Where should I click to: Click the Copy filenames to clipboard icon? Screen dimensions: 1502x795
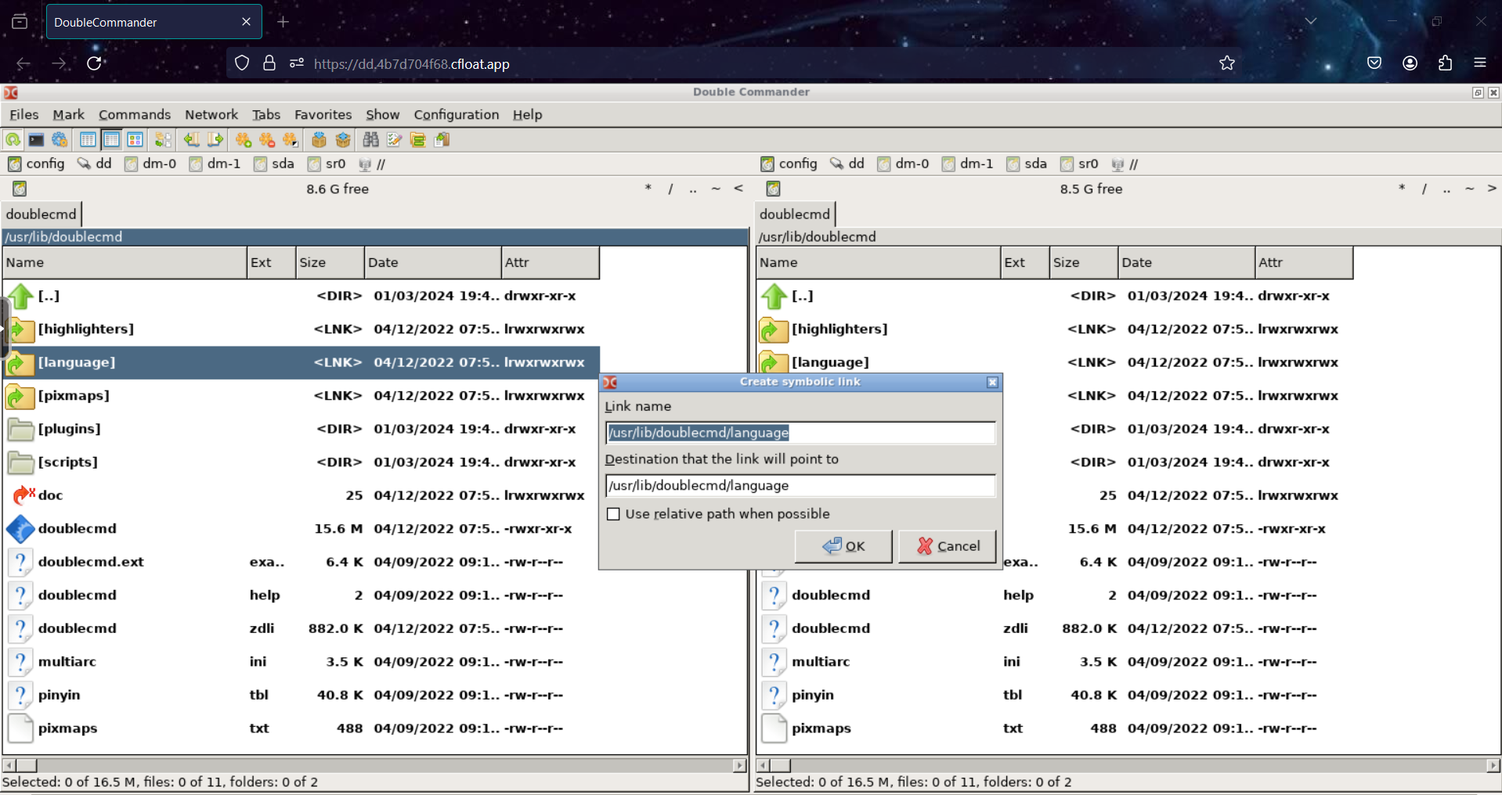click(442, 140)
